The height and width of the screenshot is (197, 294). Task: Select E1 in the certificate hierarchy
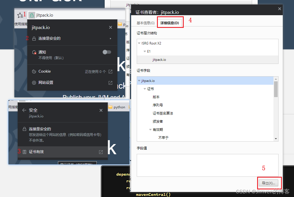149,52
